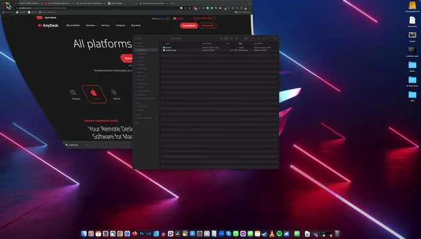Image resolution: width=421 pixels, height=239 pixels.
Task: Open Finder from the Dock
Action: point(84,234)
